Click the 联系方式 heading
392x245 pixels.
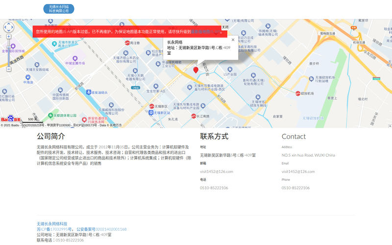coord(214,136)
